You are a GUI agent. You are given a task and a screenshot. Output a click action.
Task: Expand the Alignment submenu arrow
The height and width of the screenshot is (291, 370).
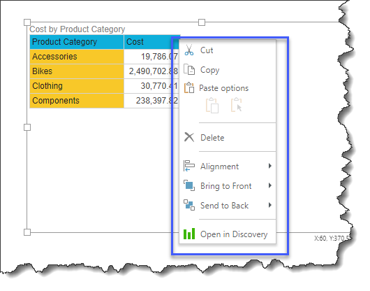pyautogui.click(x=270, y=166)
